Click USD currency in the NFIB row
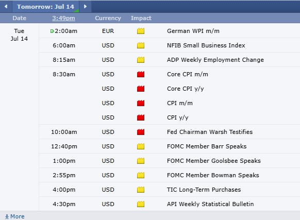 108,45
